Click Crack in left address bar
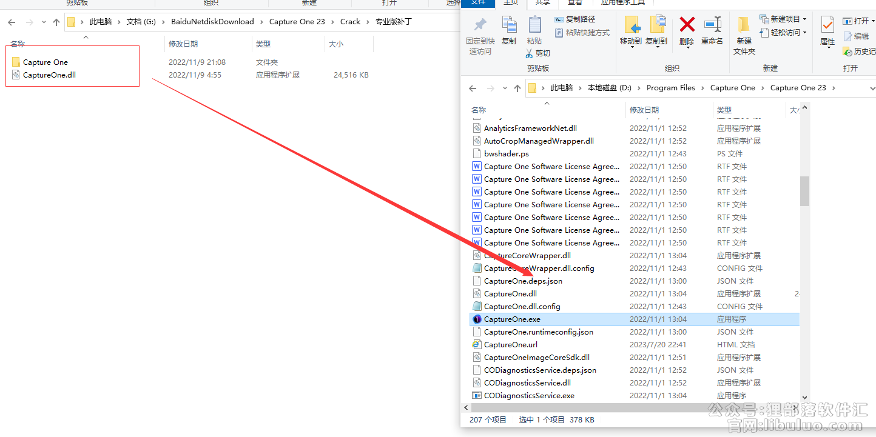 pos(350,22)
